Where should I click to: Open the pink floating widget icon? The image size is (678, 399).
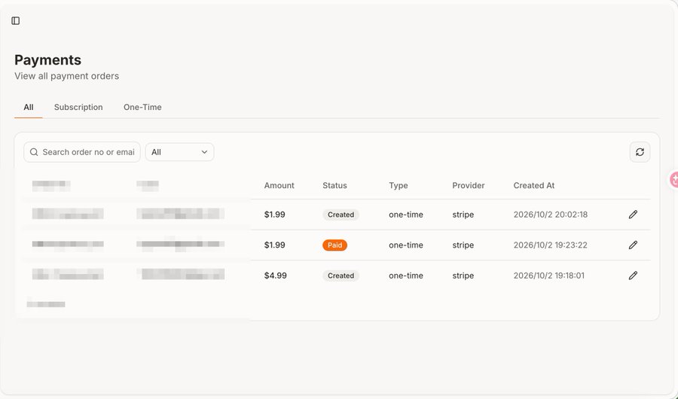pos(673,179)
